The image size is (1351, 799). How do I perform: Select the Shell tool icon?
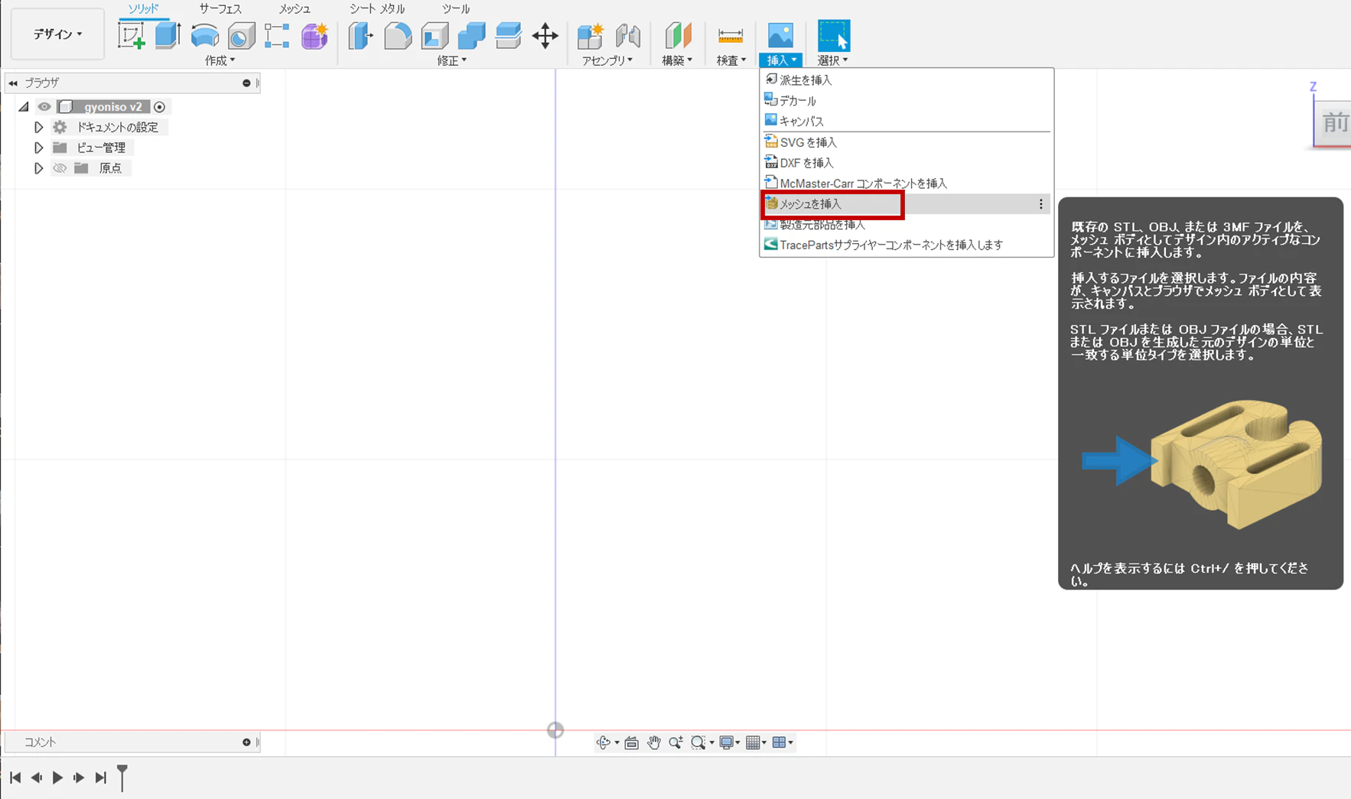tap(435, 36)
